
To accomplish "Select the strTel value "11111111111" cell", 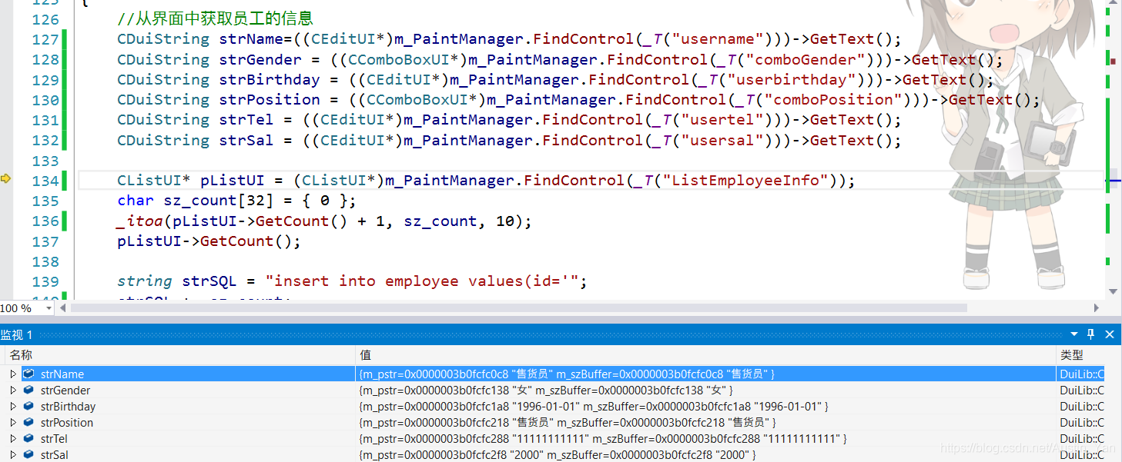I will coord(706,439).
